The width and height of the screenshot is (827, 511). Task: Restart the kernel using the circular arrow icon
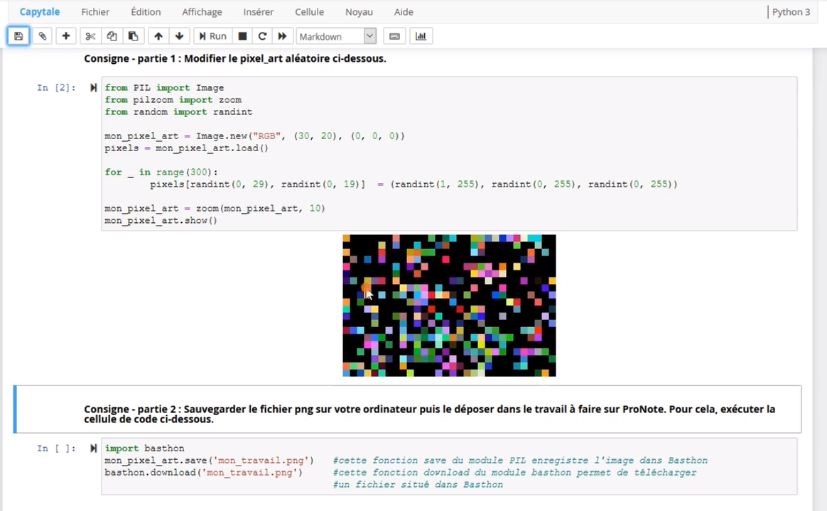261,35
